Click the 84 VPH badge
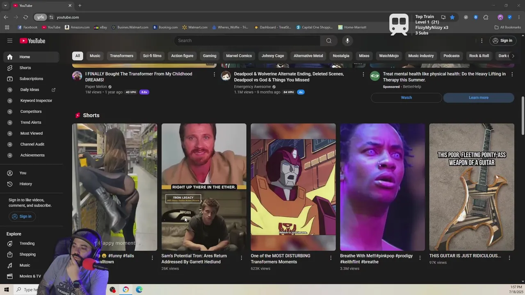This screenshot has height=295, width=525. (289, 92)
